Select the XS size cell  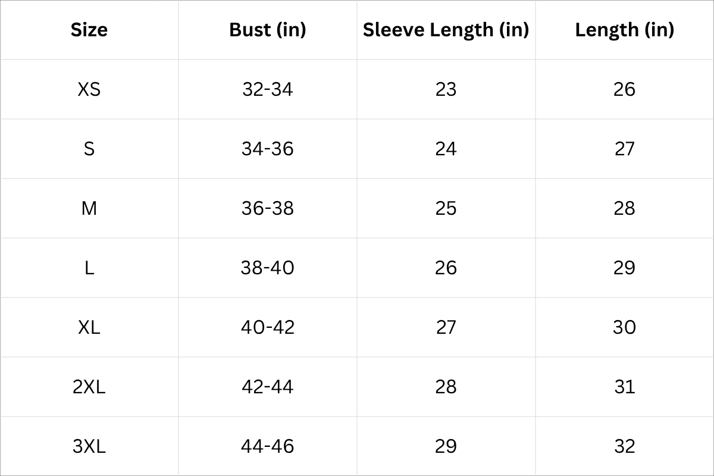tap(89, 89)
